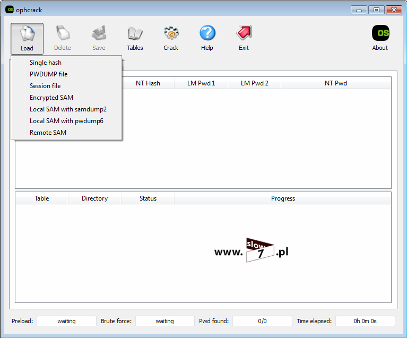Click the Table column header
The height and width of the screenshot is (338, 407).
42,198
